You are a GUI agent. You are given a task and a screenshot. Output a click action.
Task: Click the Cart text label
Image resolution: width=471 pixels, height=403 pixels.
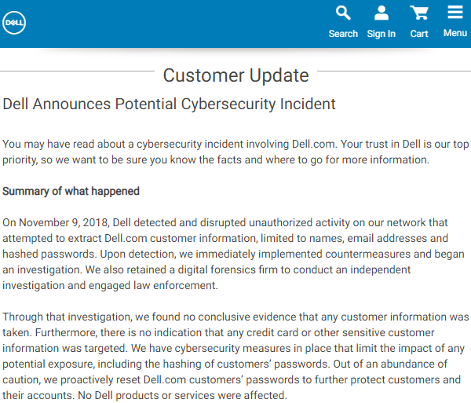click(x=419, y=34)
